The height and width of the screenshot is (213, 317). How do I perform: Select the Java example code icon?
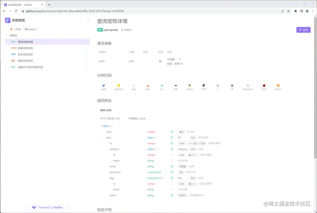pos(134,87)
